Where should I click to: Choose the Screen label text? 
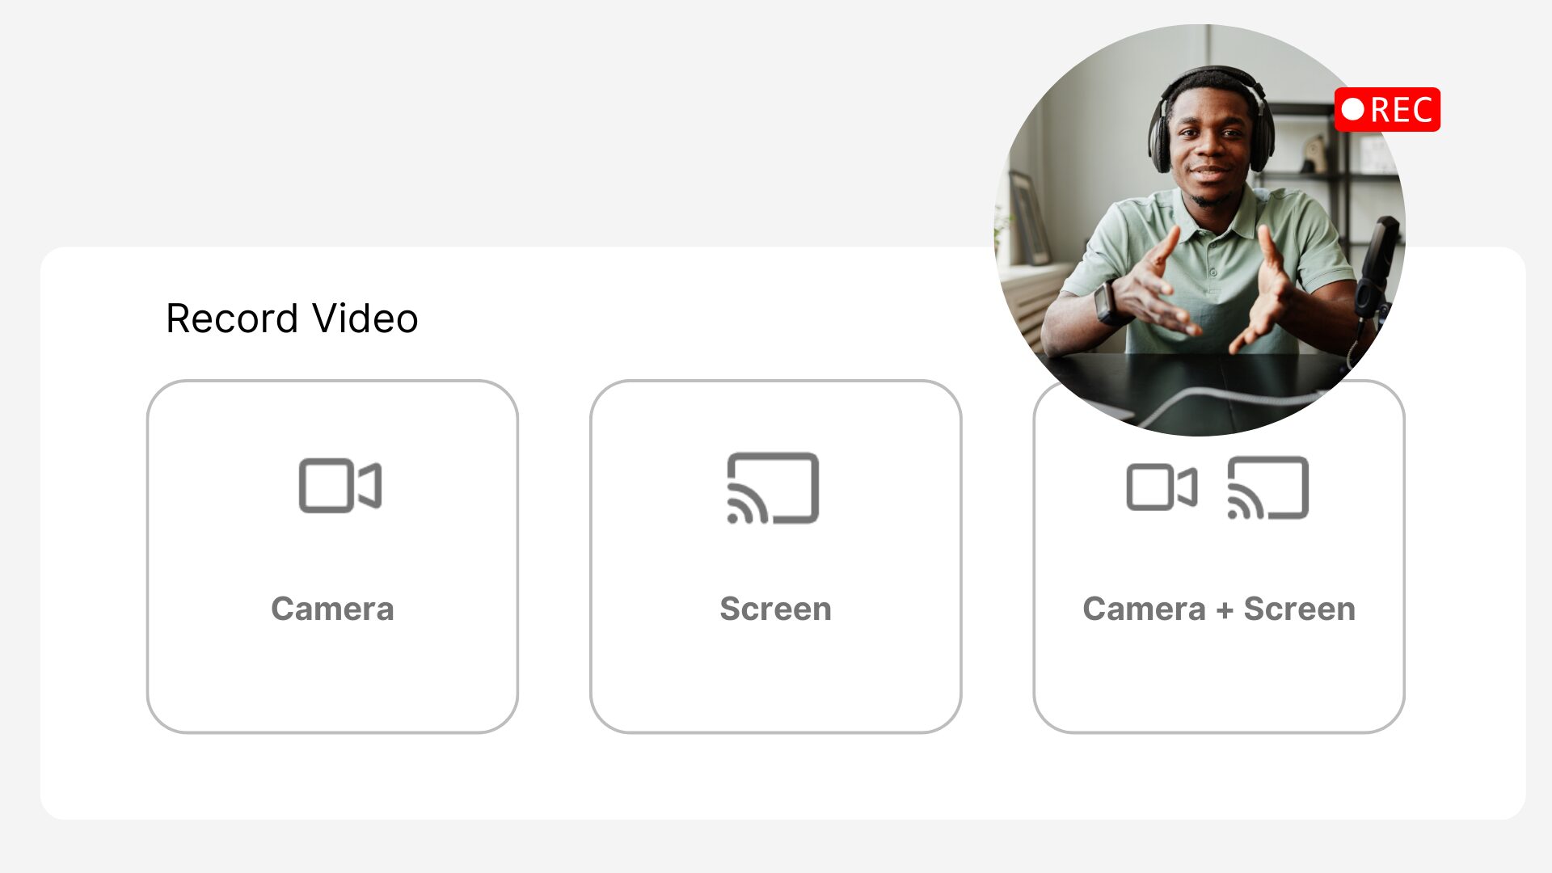coord(775,609)
